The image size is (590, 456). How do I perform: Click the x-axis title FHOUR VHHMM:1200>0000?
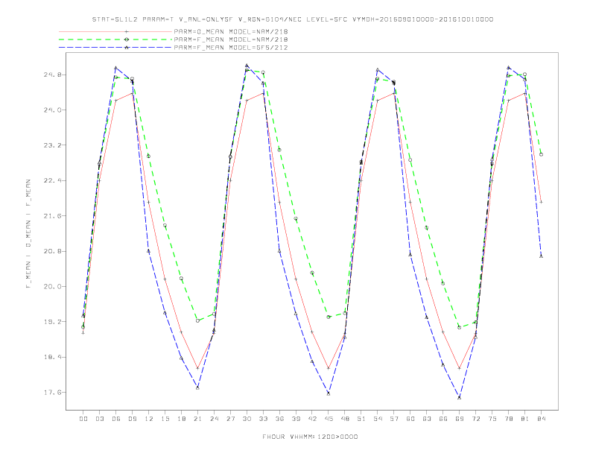pos(310,437)
